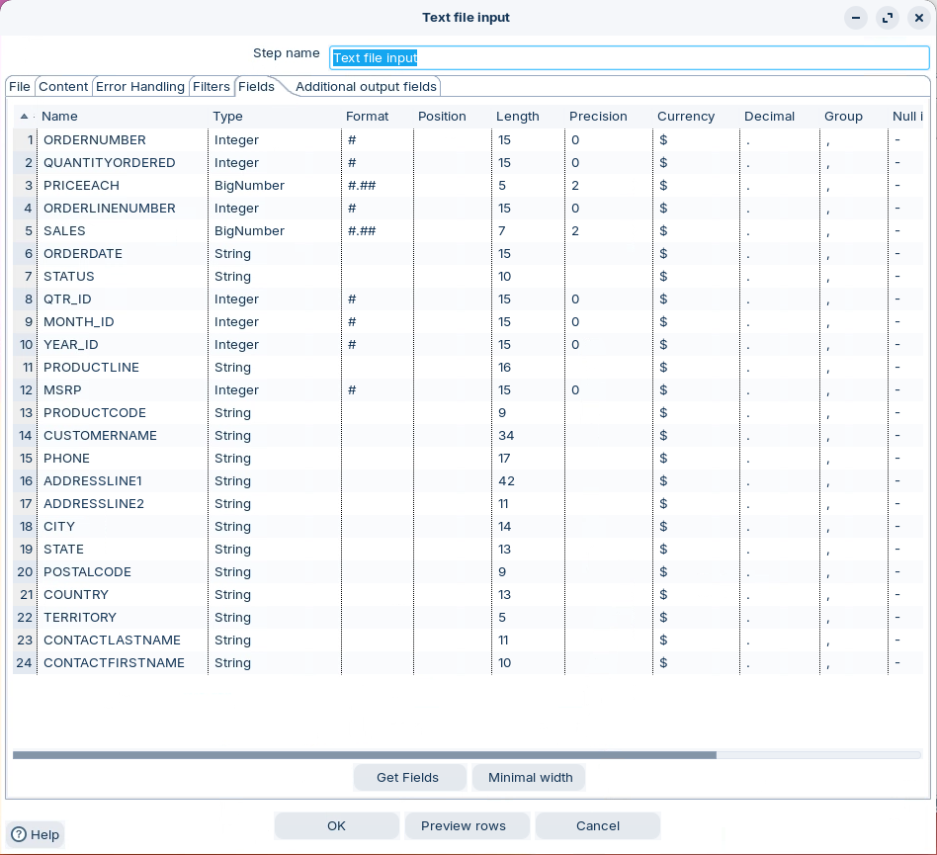Close the Text file input dialog
The image size is (937, 855).
[x=918, y=18]
